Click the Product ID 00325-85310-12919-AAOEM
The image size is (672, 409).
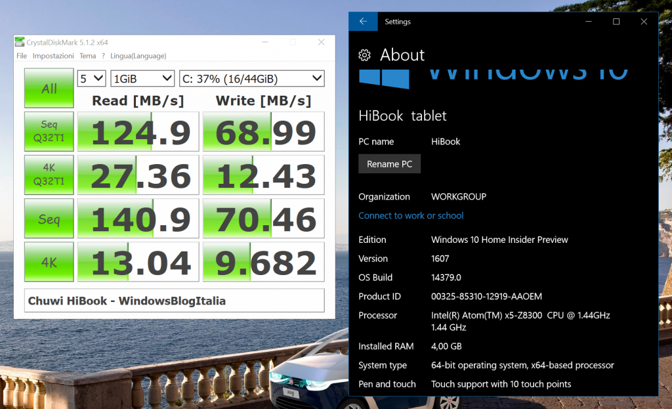(x=486, y=296)
